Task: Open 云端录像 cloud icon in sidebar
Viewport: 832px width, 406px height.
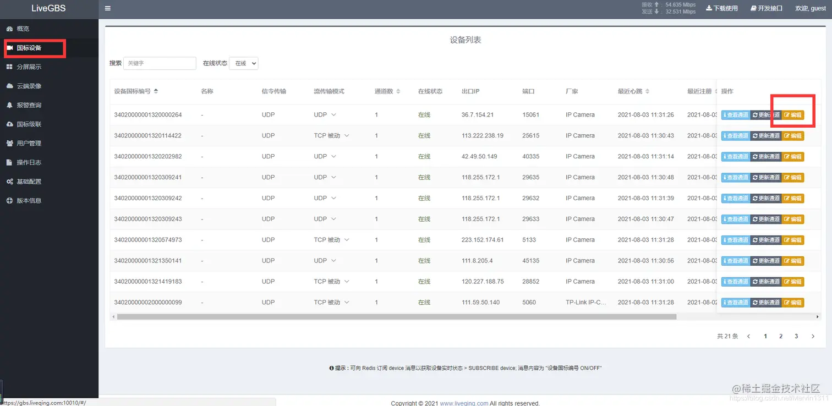Action: click(x=9, y=86)
